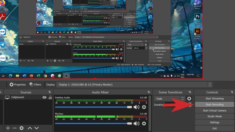The image size is (235, 132).
Task: Open Properties for the selected source
Action: 17,85
